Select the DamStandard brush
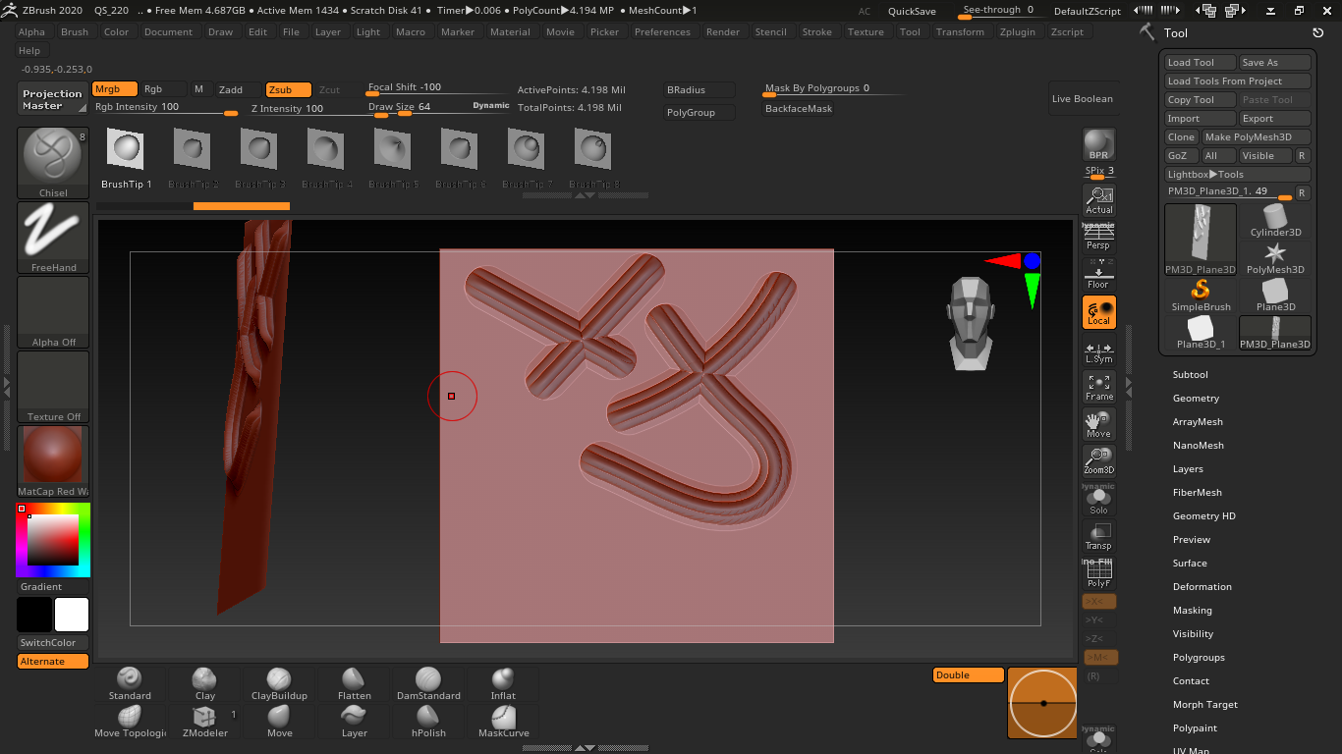This screenshot has width=1342, height=754. point(428,683)
